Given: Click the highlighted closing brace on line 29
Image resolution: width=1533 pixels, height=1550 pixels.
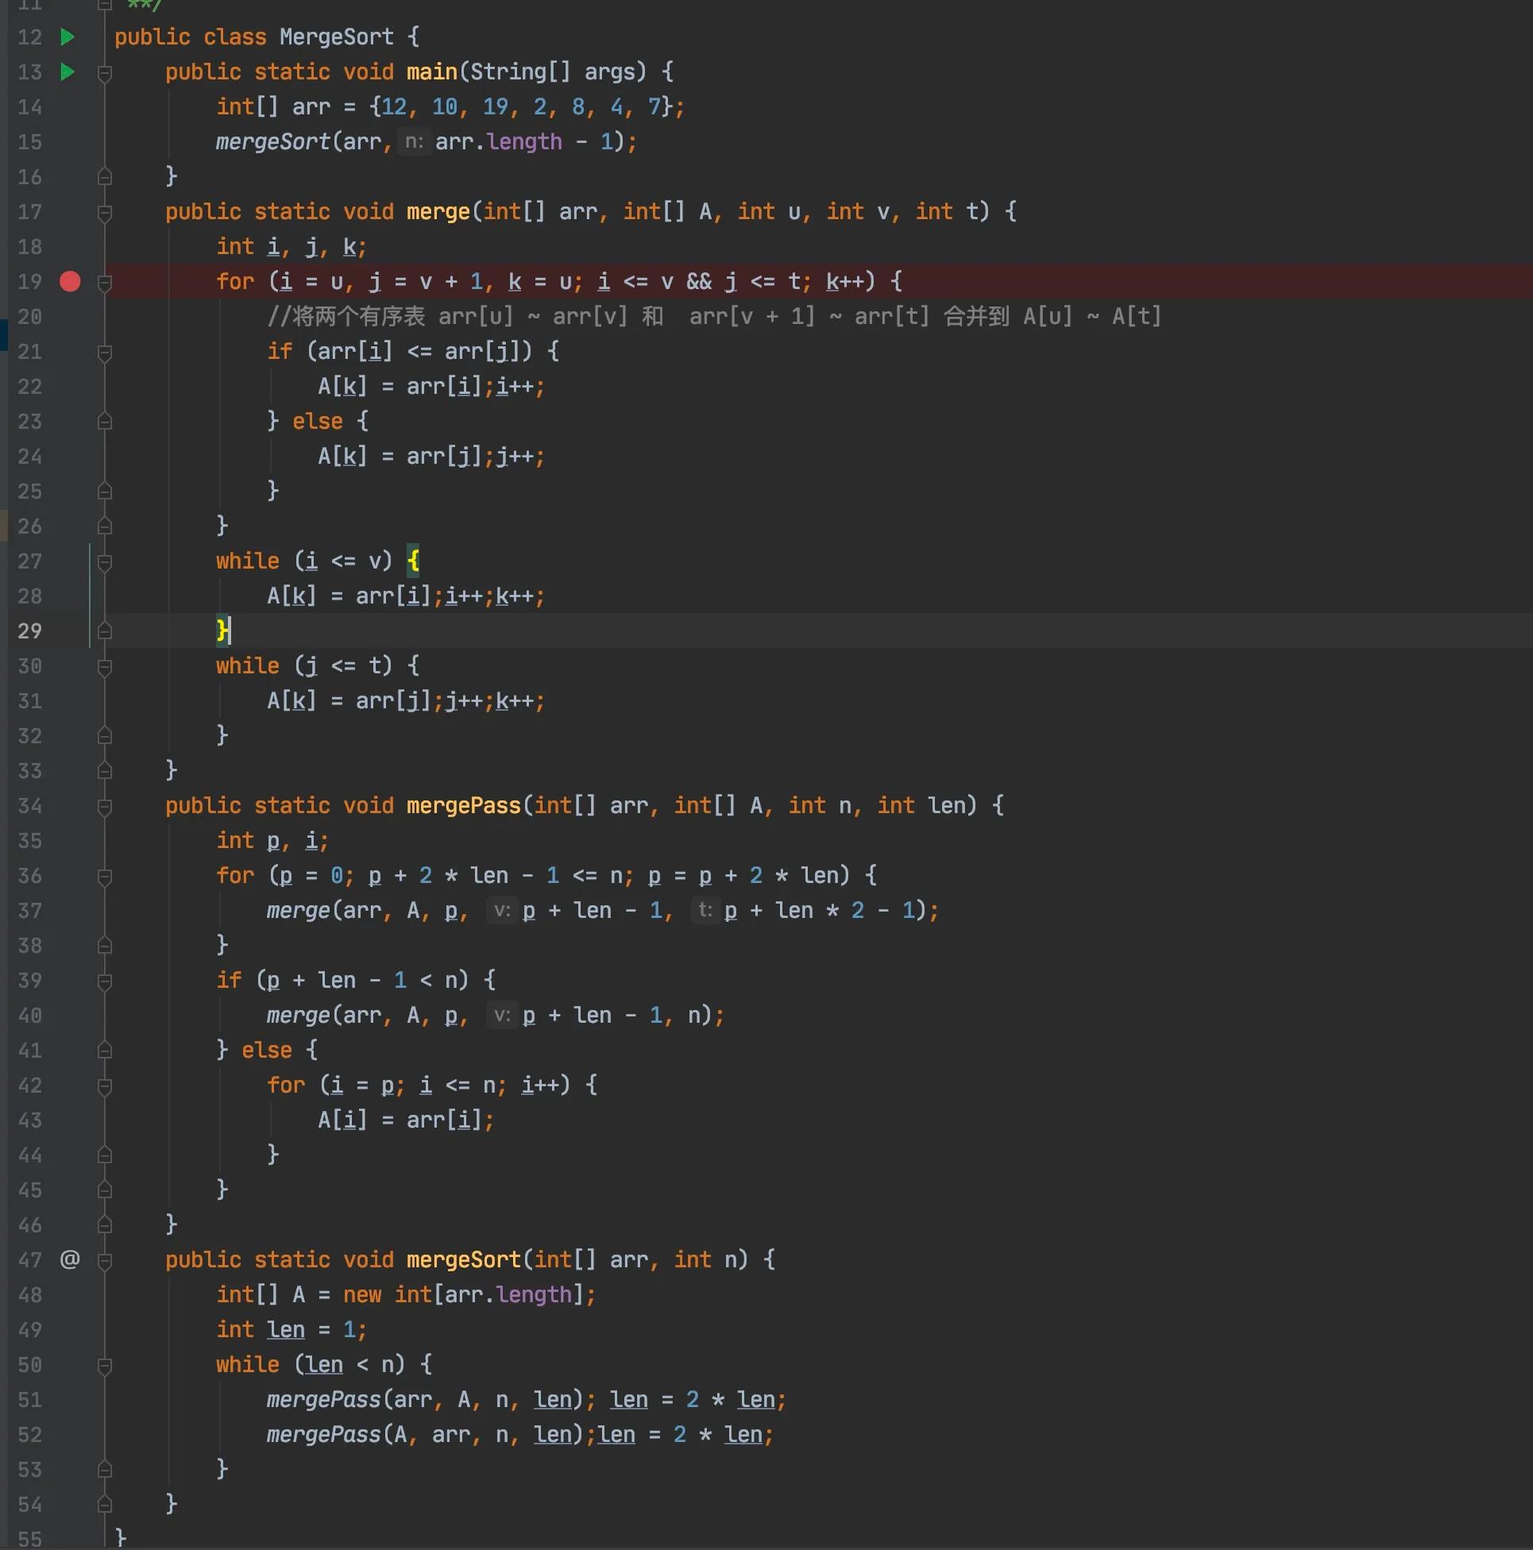Looking at the screenshot, I should pyautogui.click(x=222, y=630).
